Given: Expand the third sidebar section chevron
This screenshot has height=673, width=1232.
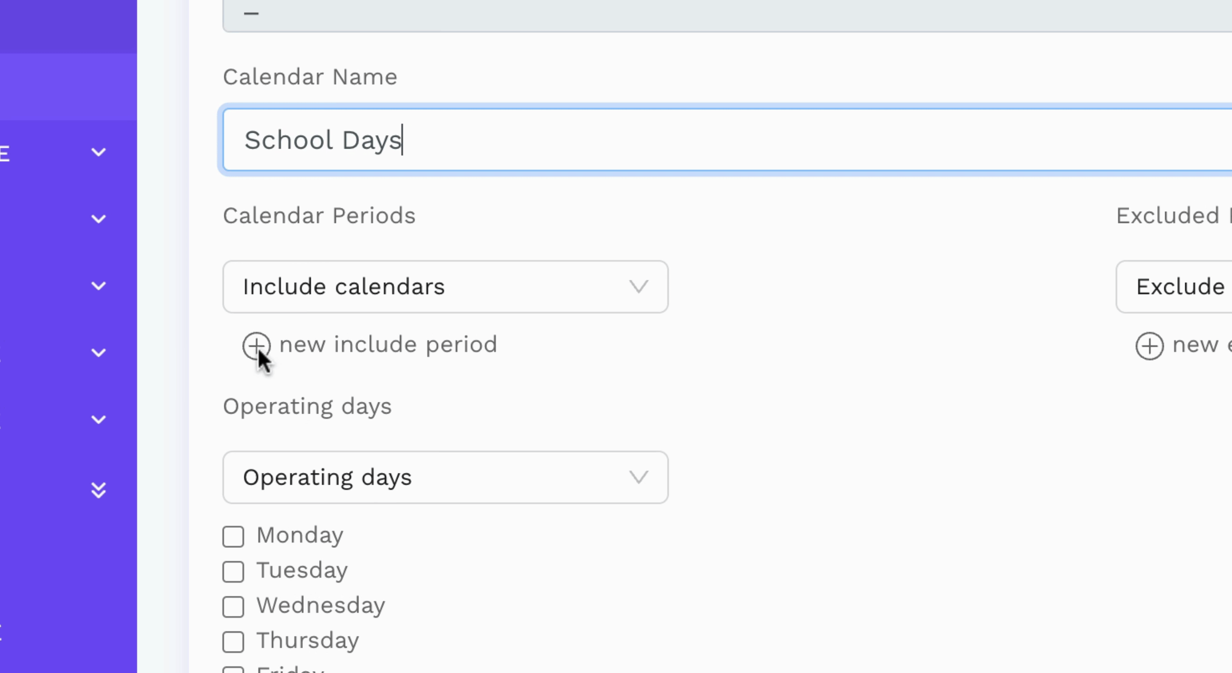Looking at the screenshot, I should [x=99, y=286].
